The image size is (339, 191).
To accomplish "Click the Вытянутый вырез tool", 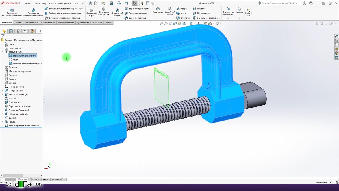I will 91,12.
